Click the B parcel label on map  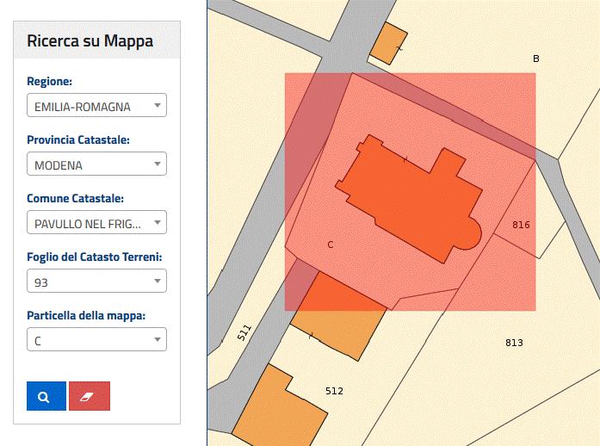click(535, 59)
